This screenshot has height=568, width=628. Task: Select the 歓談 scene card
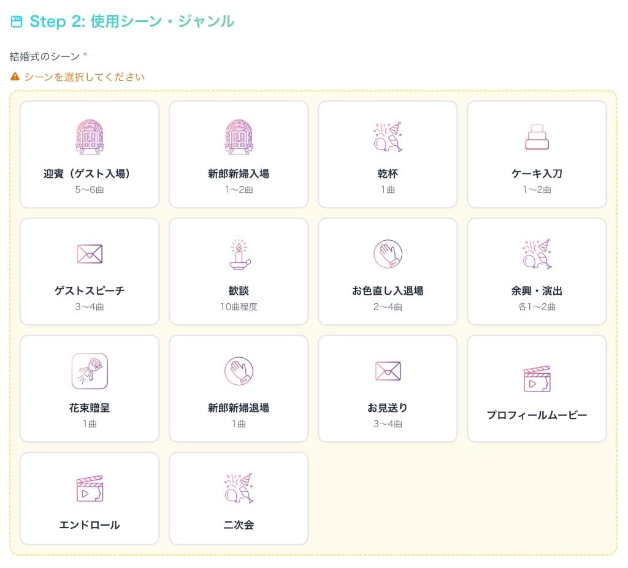[239, 271]
